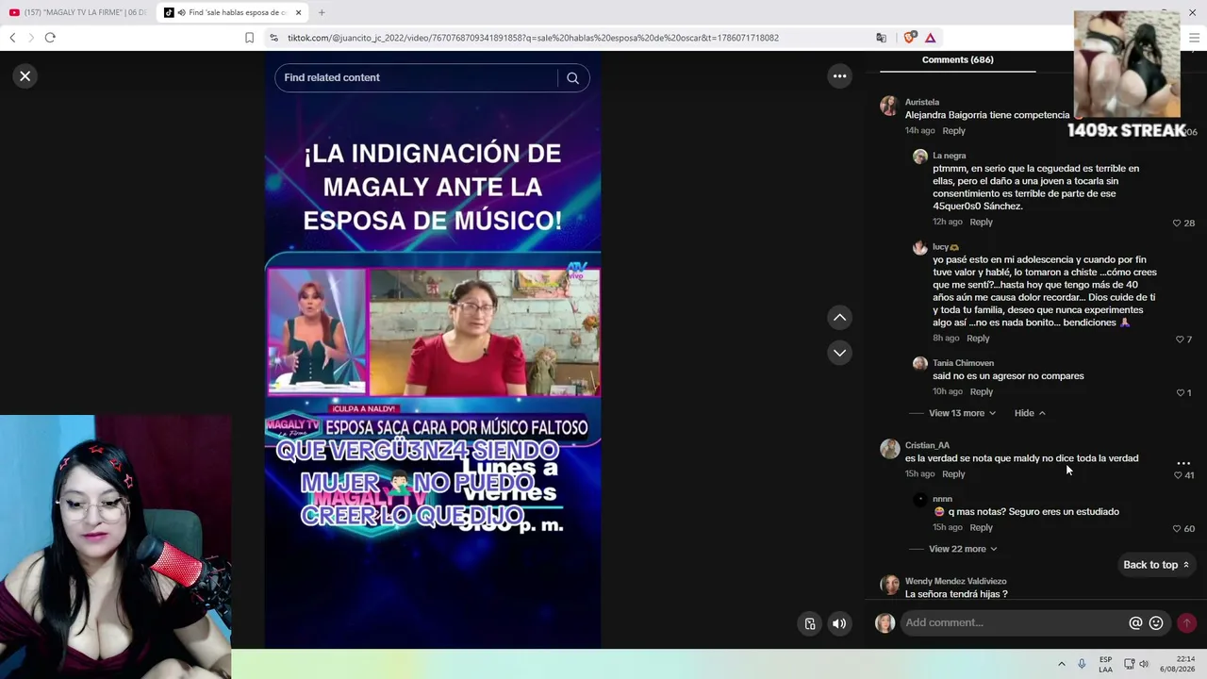Screen dimensions: 1207x679
Task: Open the Wendy Mendez Valdiviezo username link
Action: click(x=955, y=581)
